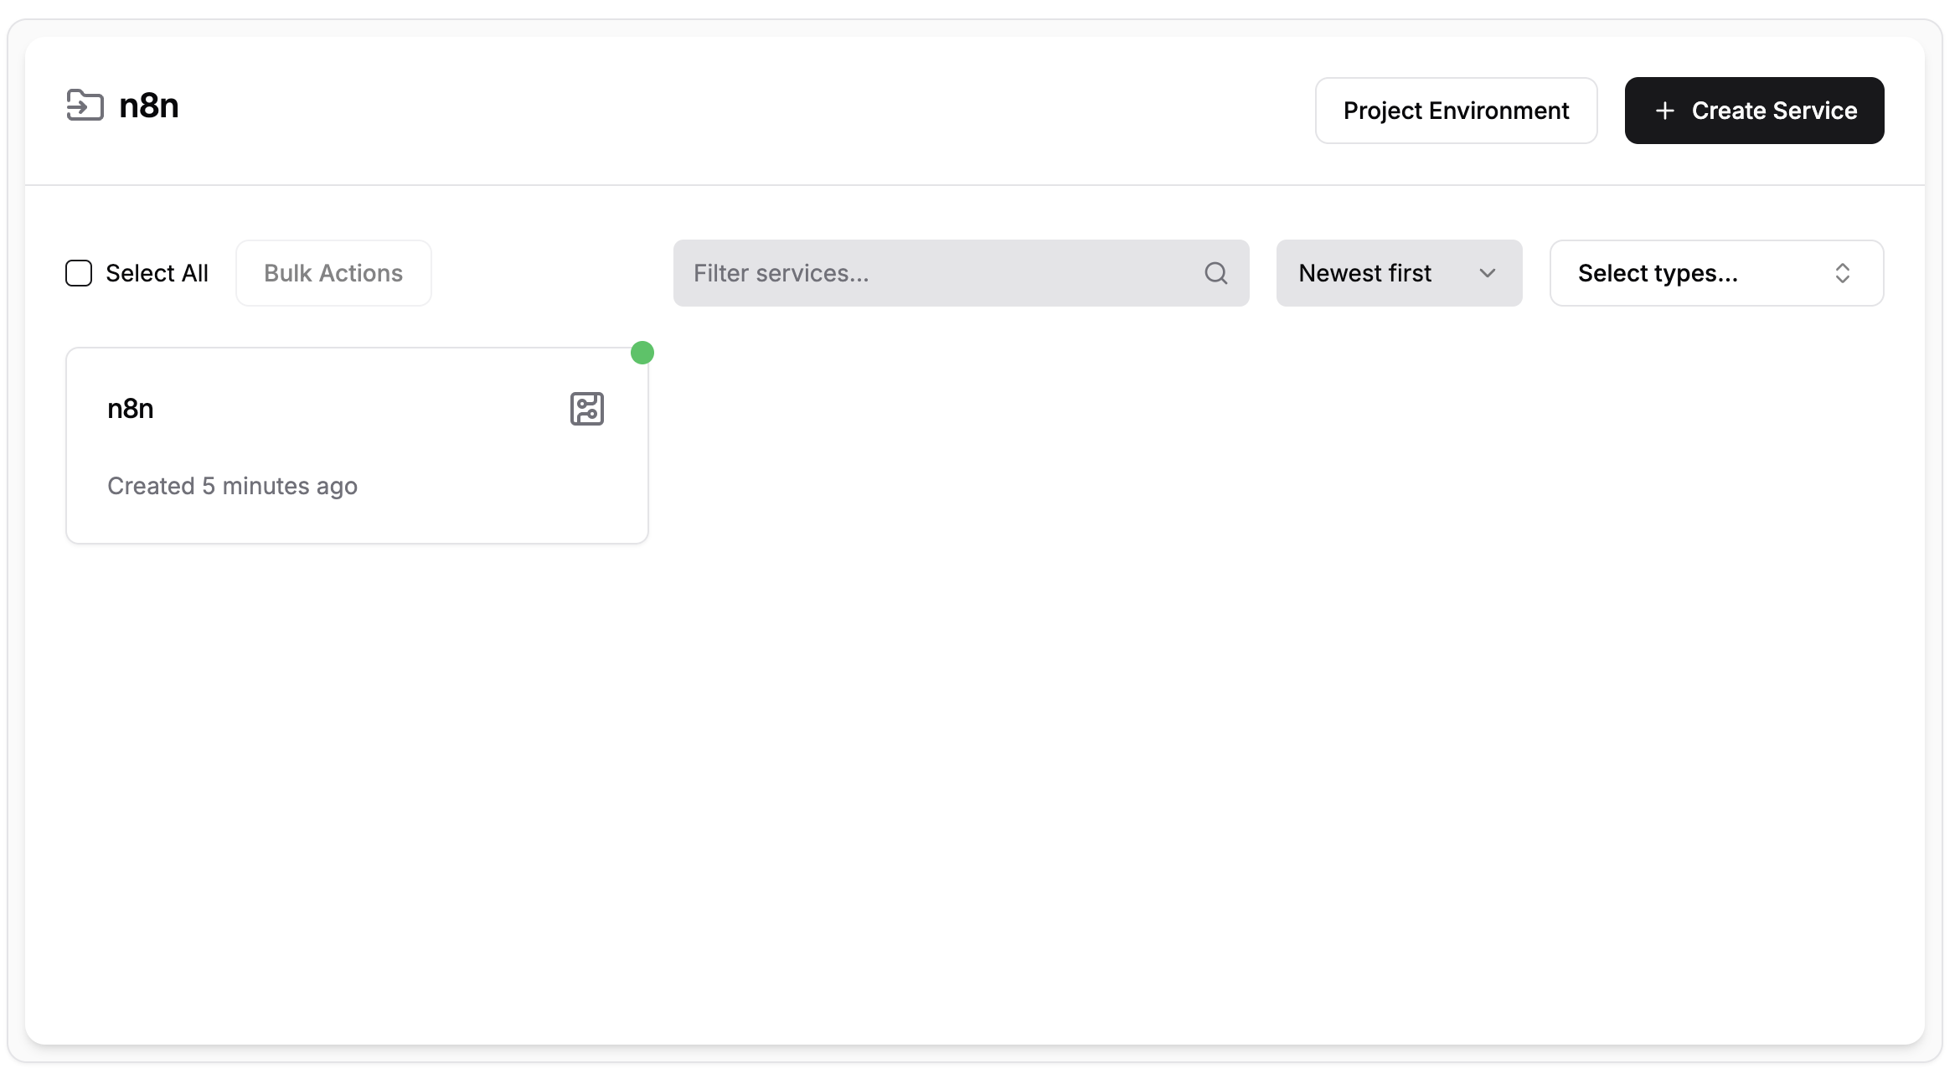The image size is (1960, 1089).
Task: Click the search magnifier icon
Action: coord(1216,273)
